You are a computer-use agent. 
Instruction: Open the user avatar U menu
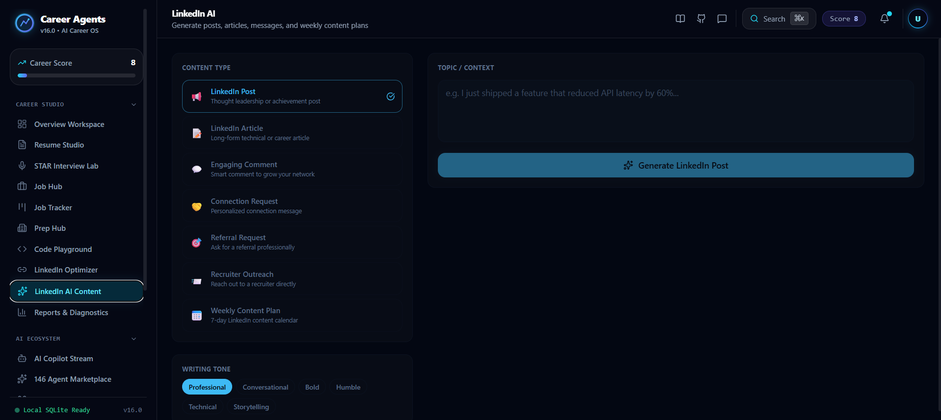(x=917, y=19)
